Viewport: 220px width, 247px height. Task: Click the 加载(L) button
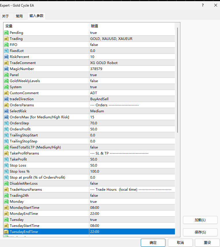200,220
